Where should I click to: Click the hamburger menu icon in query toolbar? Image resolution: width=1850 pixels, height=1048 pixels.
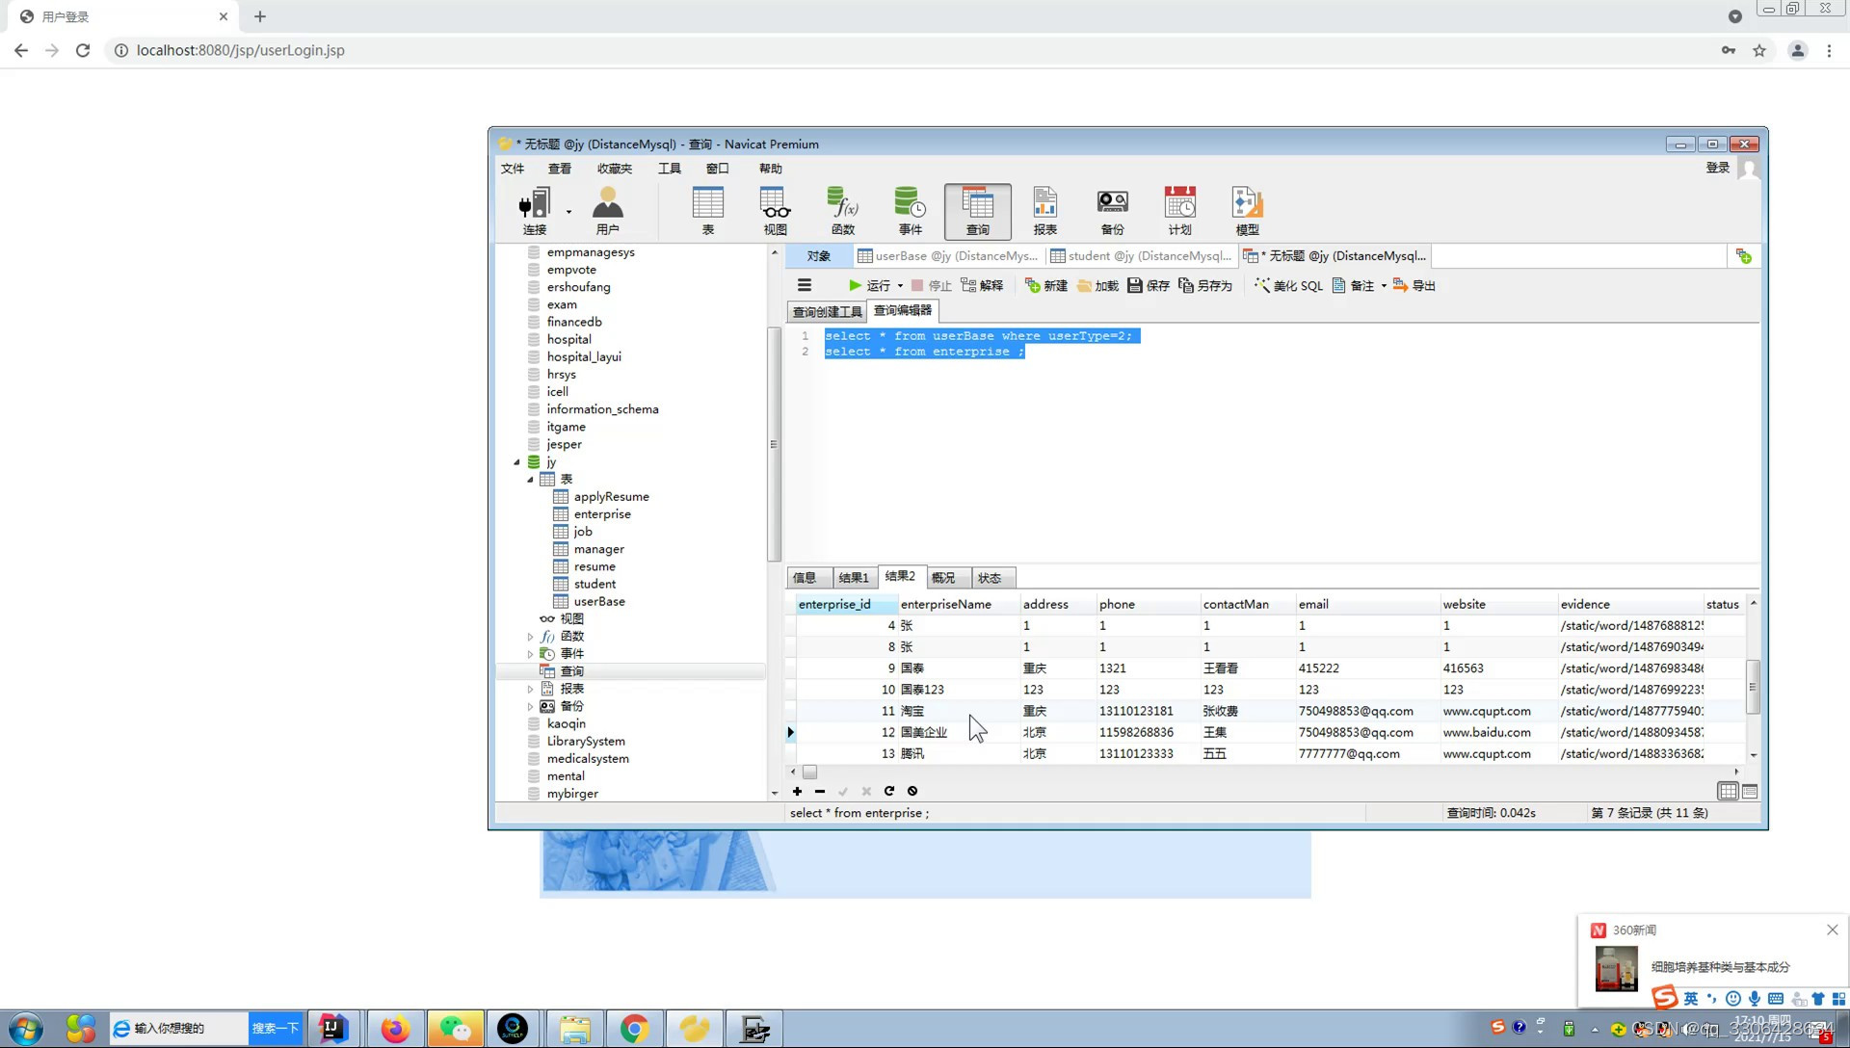(x=805, y=285)
